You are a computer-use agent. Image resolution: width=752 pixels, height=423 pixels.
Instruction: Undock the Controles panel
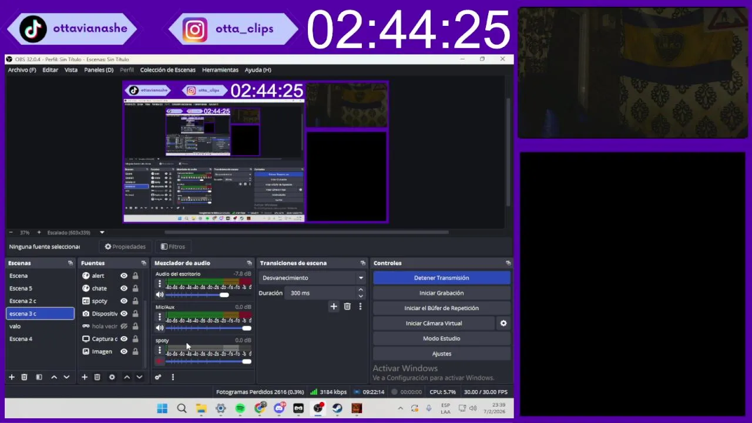[508, 263]
